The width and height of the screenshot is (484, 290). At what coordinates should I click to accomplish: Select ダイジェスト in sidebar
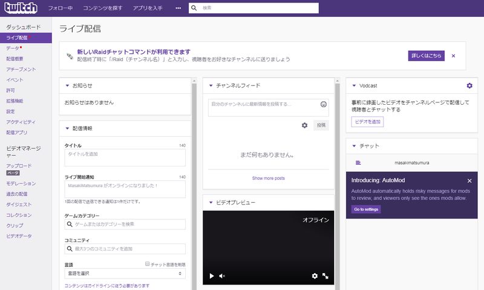tap(19, 205)
